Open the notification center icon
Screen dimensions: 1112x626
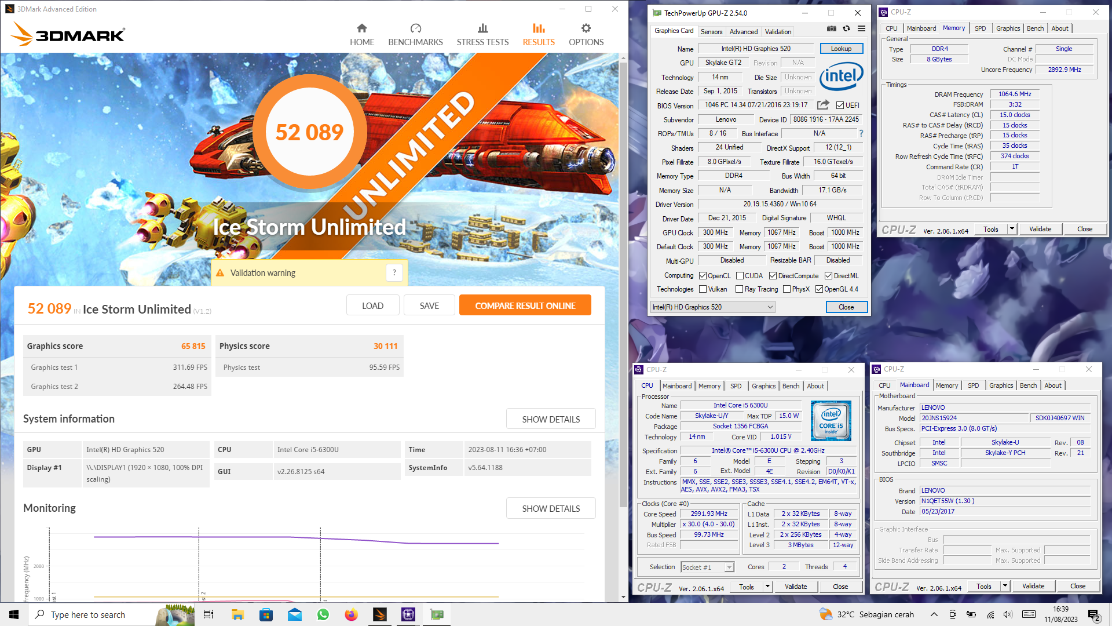[x=1093, y=614]
